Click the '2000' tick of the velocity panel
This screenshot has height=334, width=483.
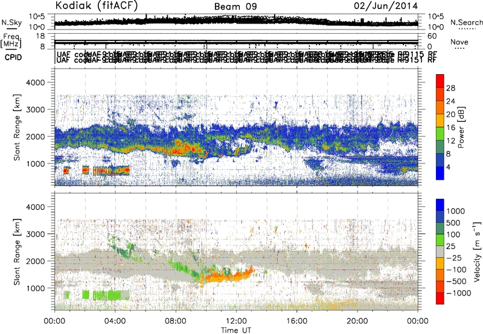pos(35,261)
